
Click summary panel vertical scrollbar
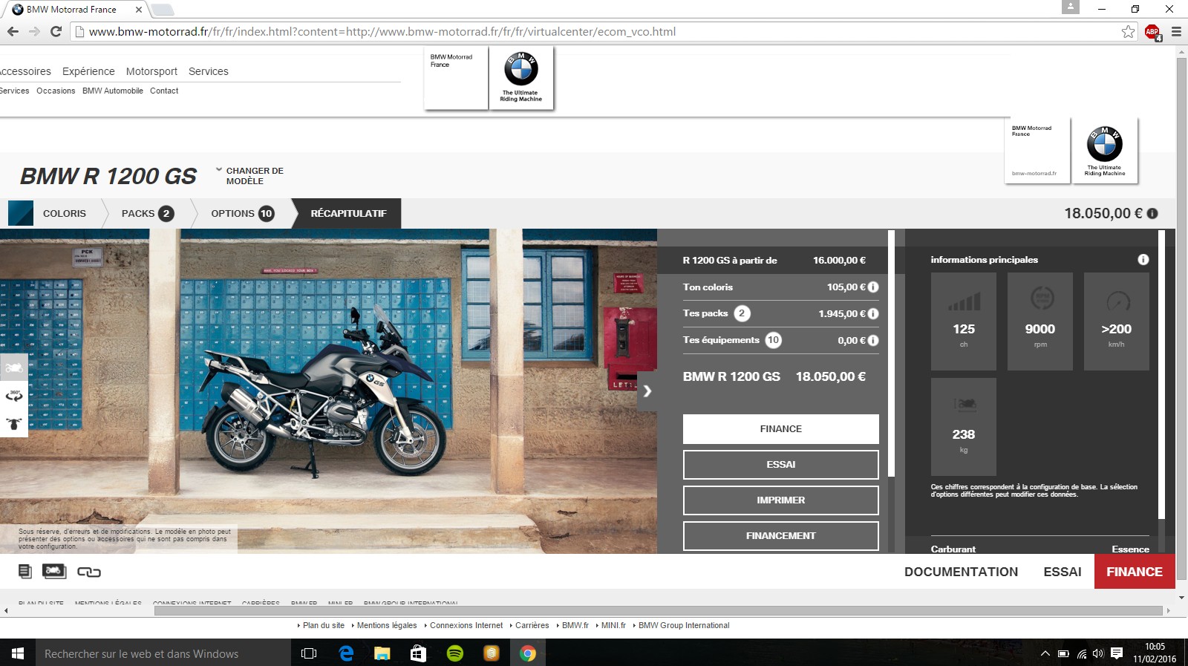[x=891, y=353]
